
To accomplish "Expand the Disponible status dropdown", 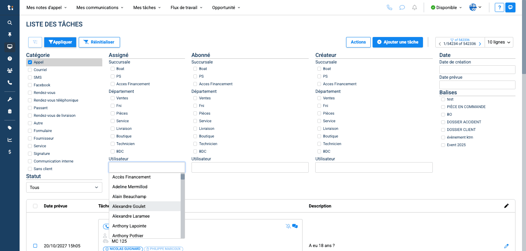I will point(446,8).
